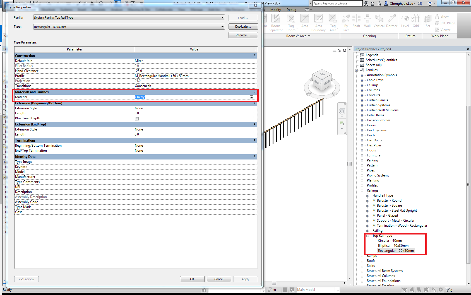Expand the Room & Area panel dropdown

coord(298,36)
